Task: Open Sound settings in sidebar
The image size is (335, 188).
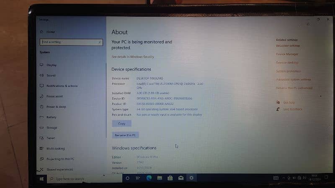Action: click(x=51, y=76)
